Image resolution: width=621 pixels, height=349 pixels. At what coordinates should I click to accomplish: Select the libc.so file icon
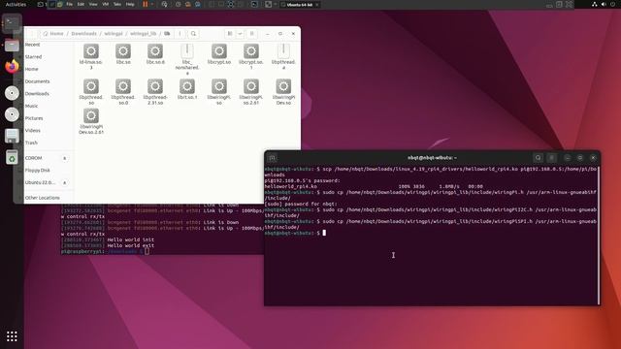[x=123, y=51]
